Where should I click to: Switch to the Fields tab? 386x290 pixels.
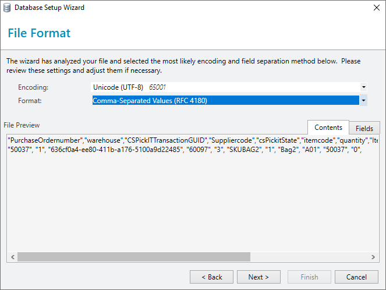pyautogui.click(x=364, y=128)
